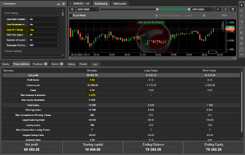Open the Events tab

click(x=83, y=64)
